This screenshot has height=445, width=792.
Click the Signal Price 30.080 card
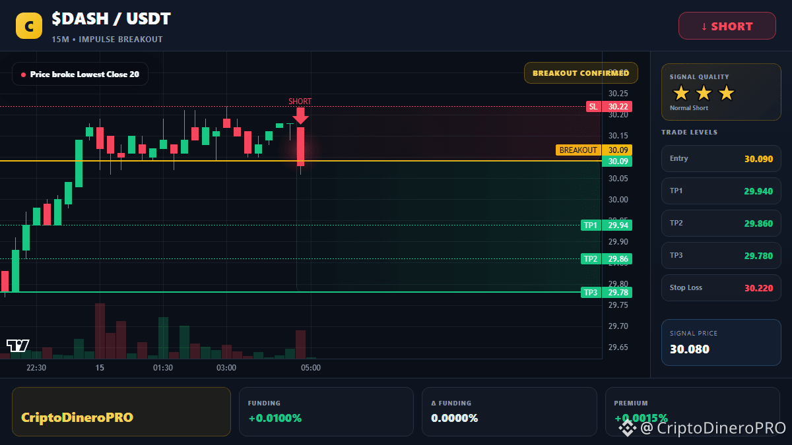tap(721, 342)
